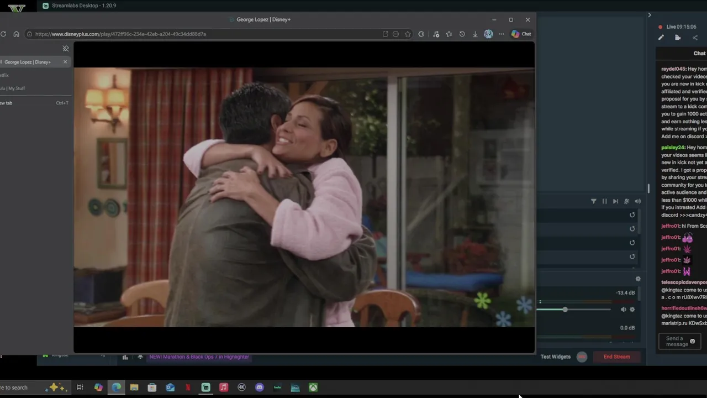Open the events filter icon
The width and height of the screenshot is (707, 398).
click(594, 201)
